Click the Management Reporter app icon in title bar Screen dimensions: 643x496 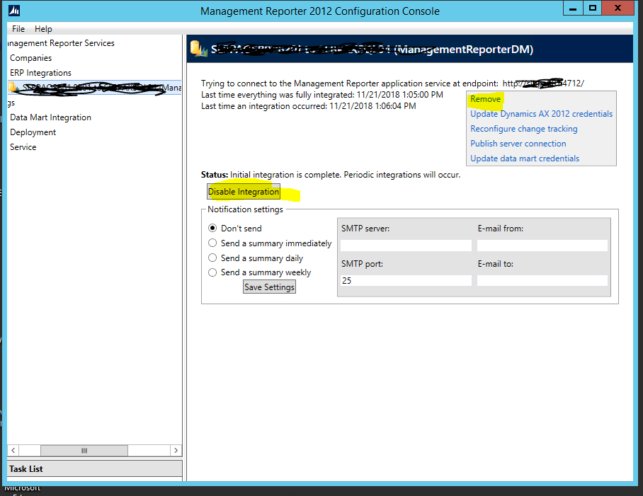[x=14, y=11]
